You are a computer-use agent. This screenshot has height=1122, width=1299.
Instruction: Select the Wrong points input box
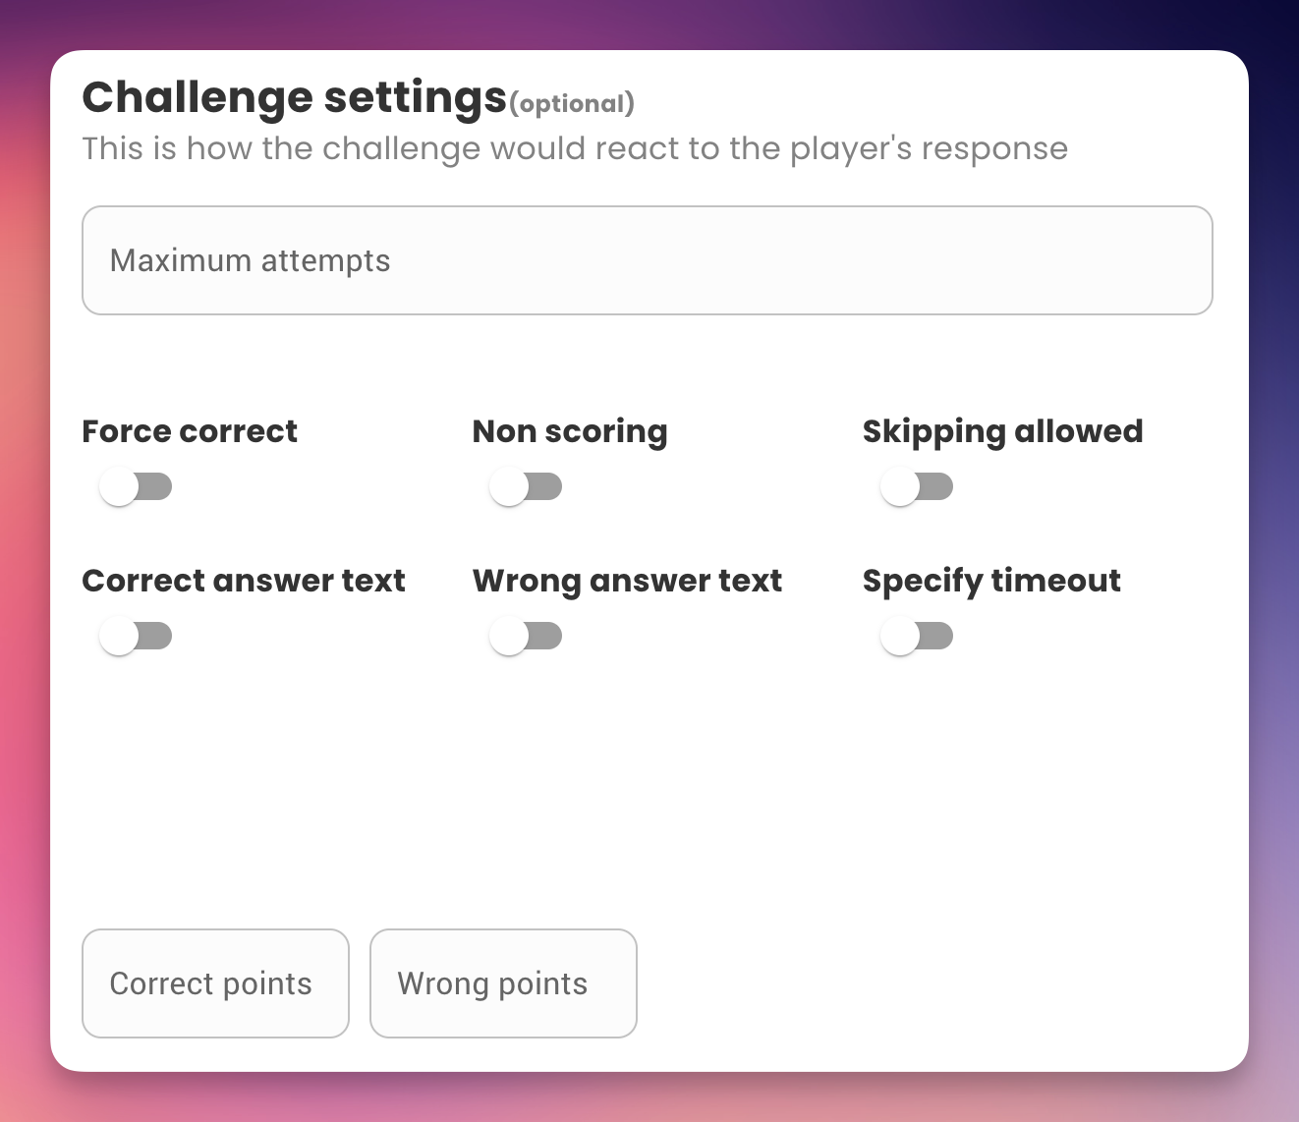pyautogui.click(x=502, y=983)
